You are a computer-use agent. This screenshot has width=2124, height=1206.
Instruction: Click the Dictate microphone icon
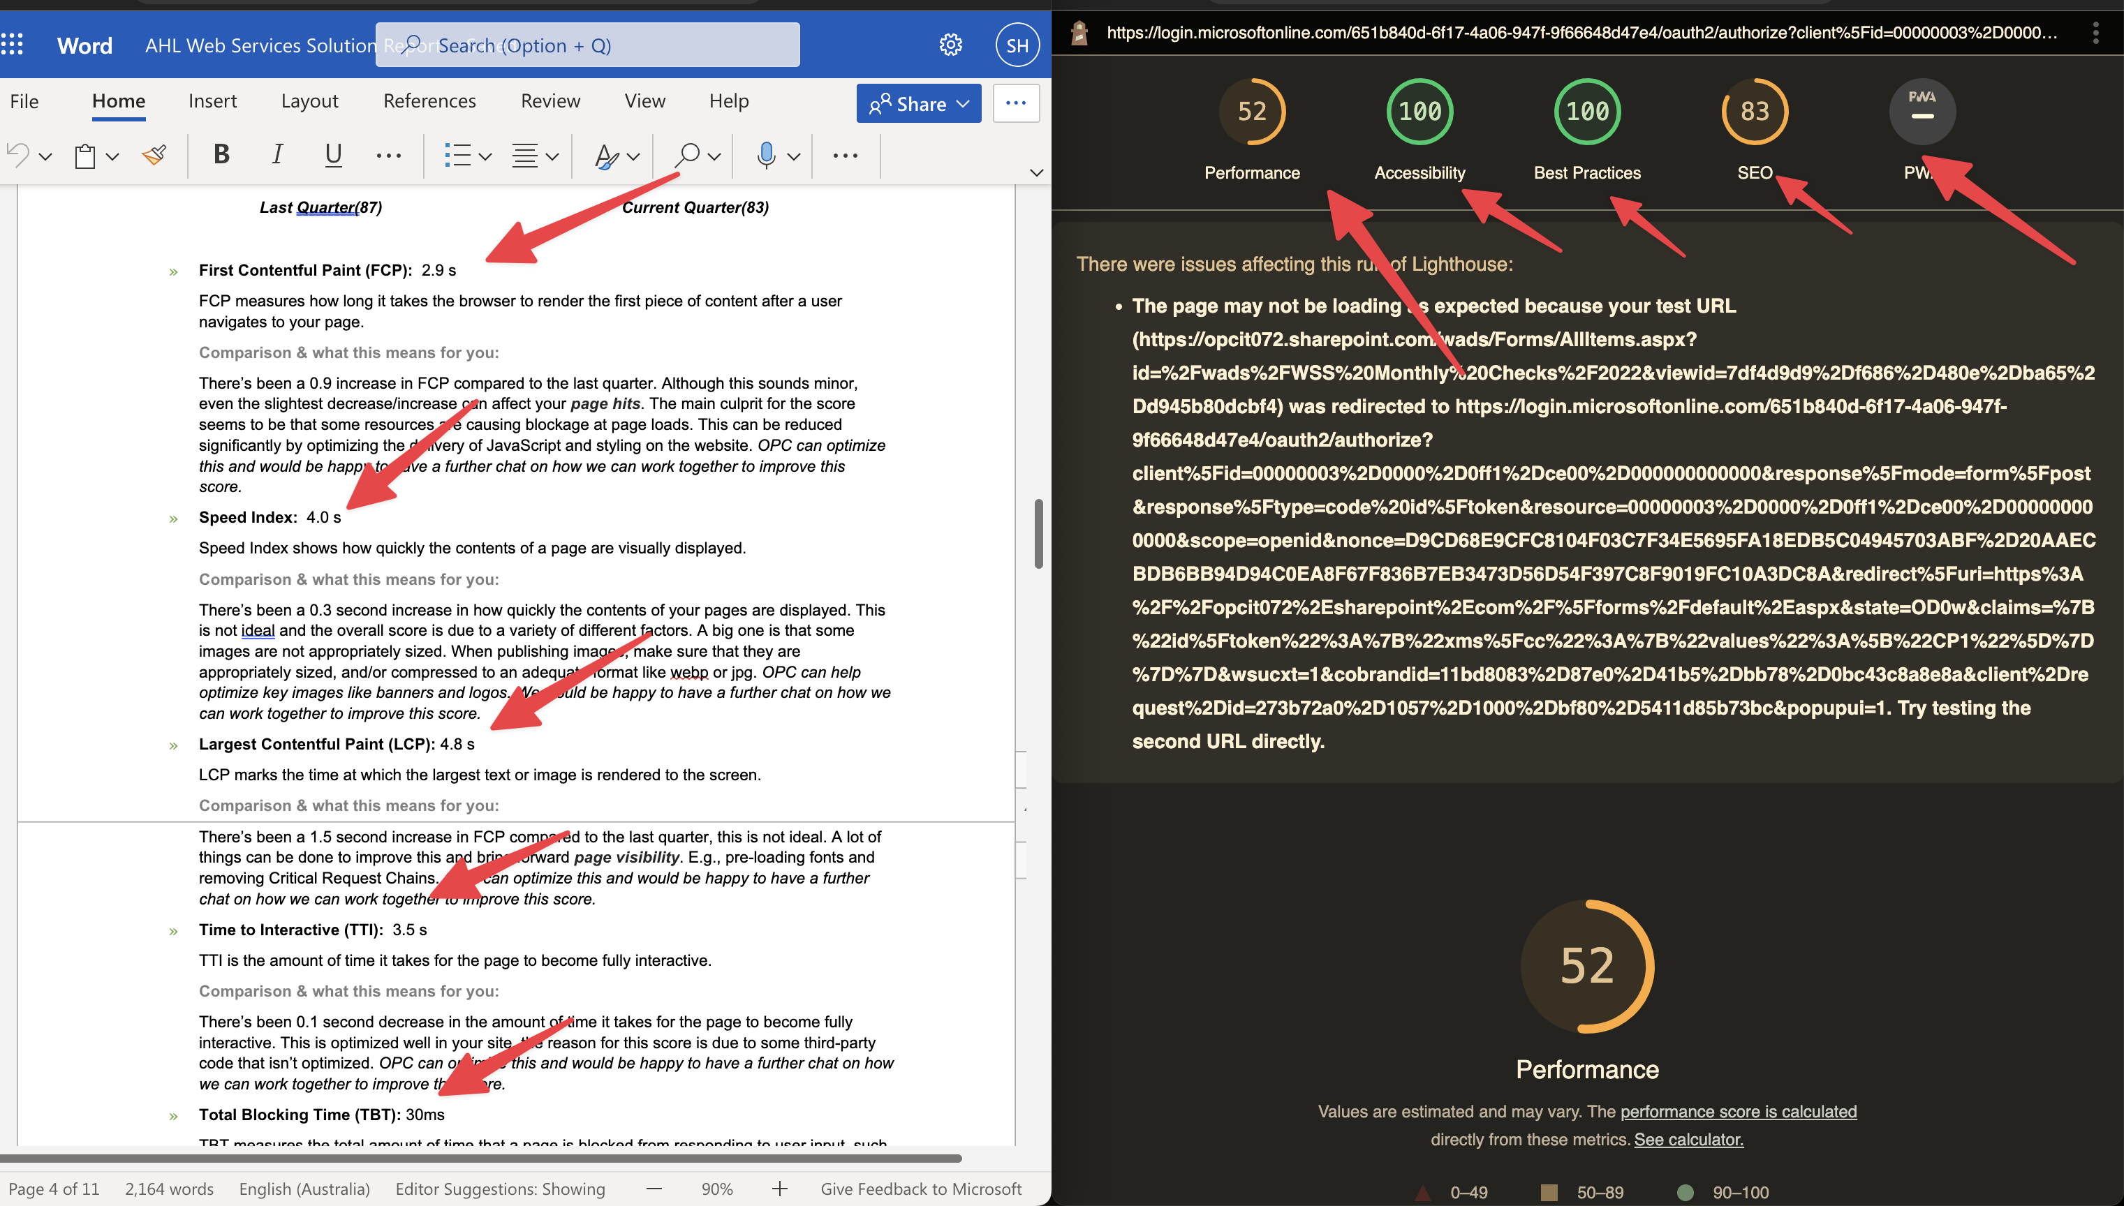tap(766, 155)
